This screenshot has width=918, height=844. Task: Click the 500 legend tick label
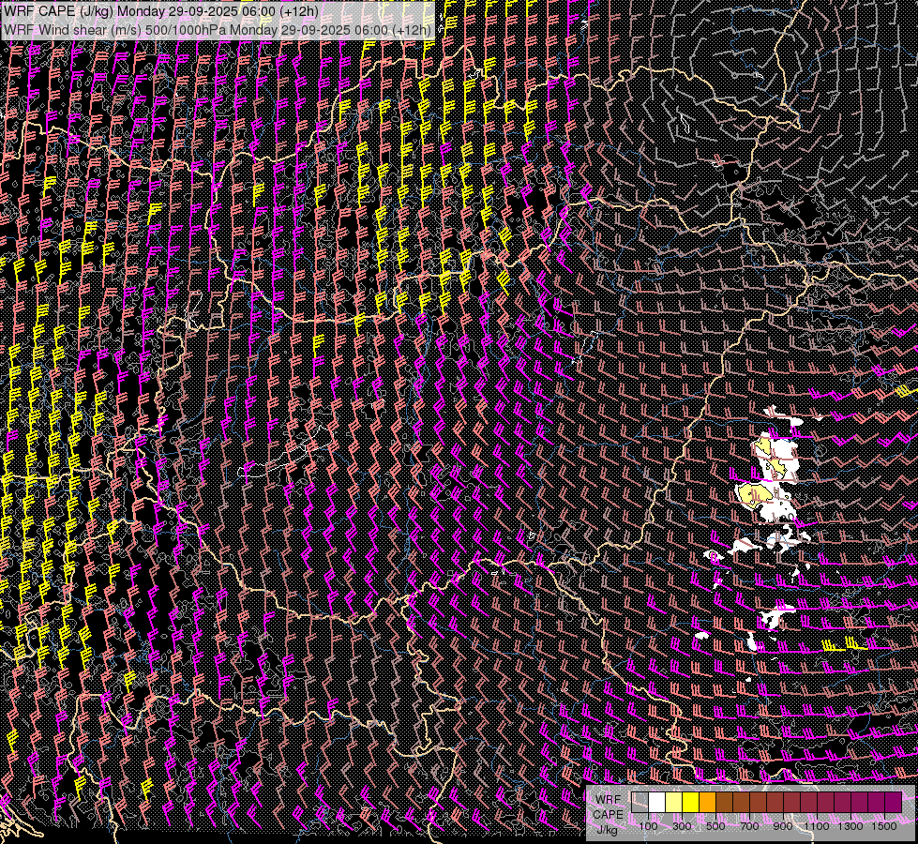coord(715,826)
